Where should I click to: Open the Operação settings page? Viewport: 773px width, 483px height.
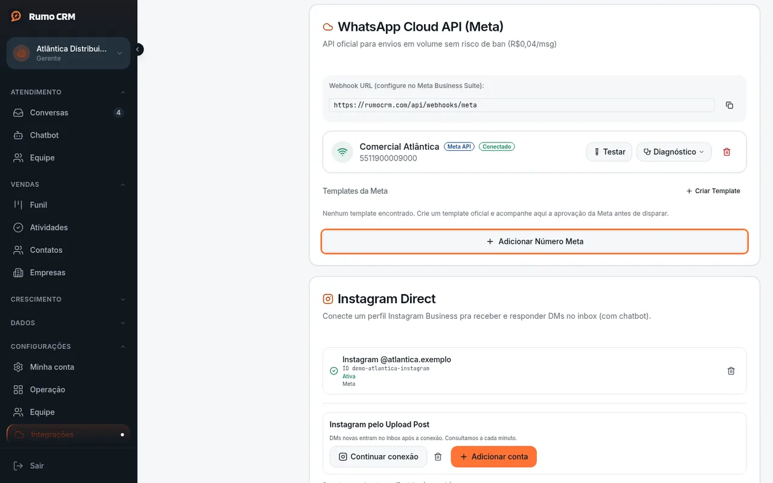[x=68, y=390]
